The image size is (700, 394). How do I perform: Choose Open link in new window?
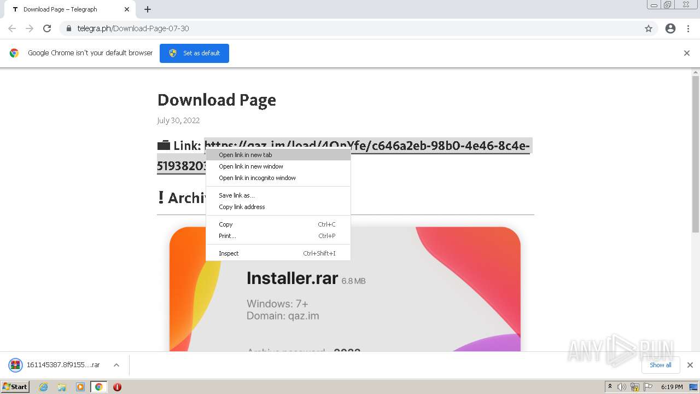pos(278,166)
